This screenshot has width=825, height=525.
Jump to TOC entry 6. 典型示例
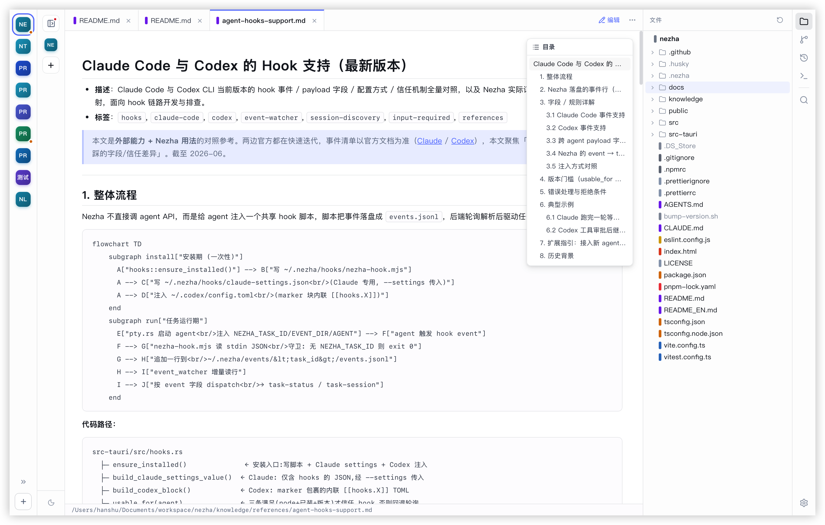(579, 205)
